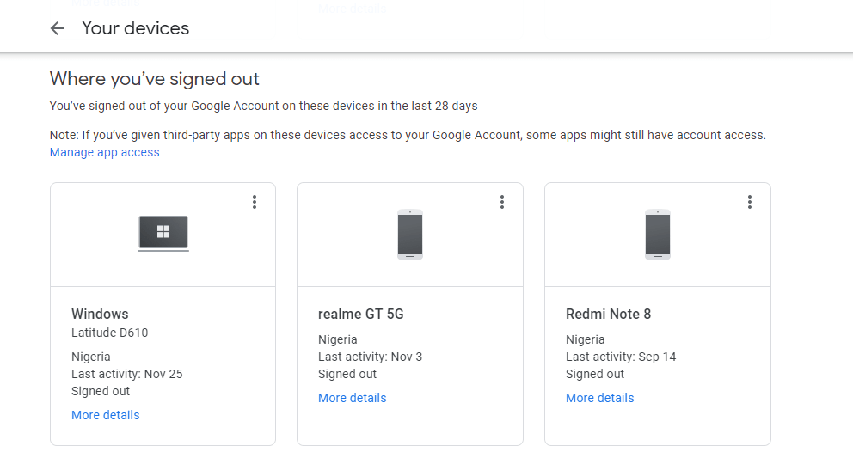Image resolution: width=853 pixels, height=452 pixels.
Task: Click the Latitude D610 model text
Action: pyautogui.click(x=110, y=333)
